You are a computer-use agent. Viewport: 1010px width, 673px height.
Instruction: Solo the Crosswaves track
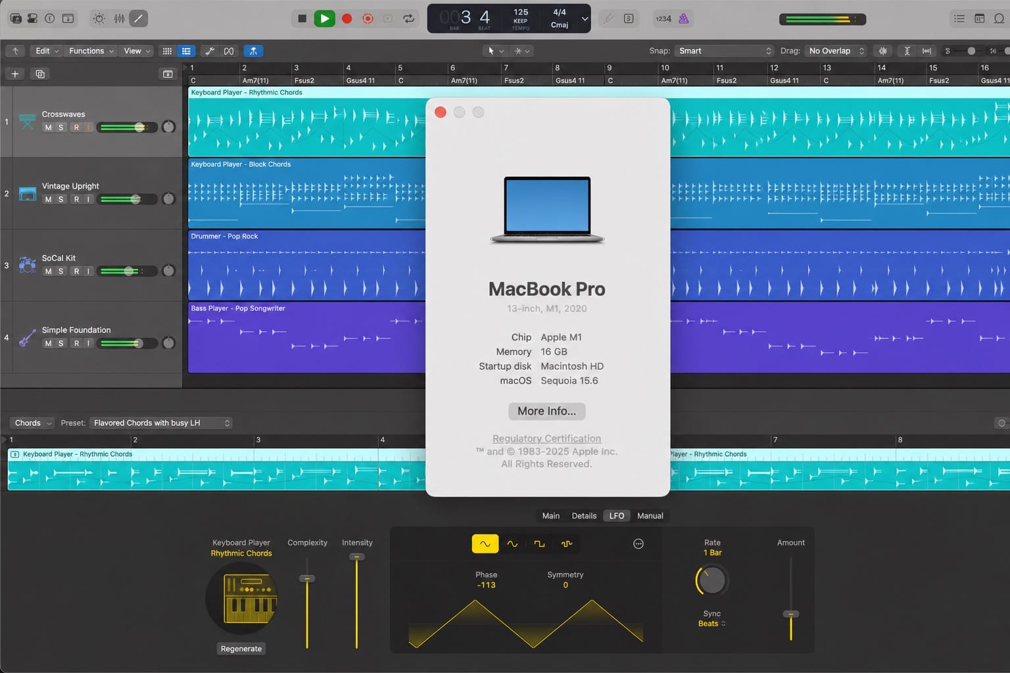(x=61, y=128)
